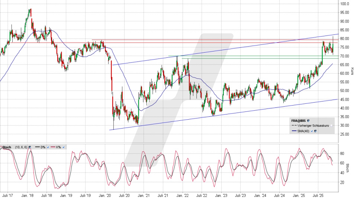This screenshot has width=357, height=200.
Task: Click the Juli '17 time axis label
Action: [8, 195]
